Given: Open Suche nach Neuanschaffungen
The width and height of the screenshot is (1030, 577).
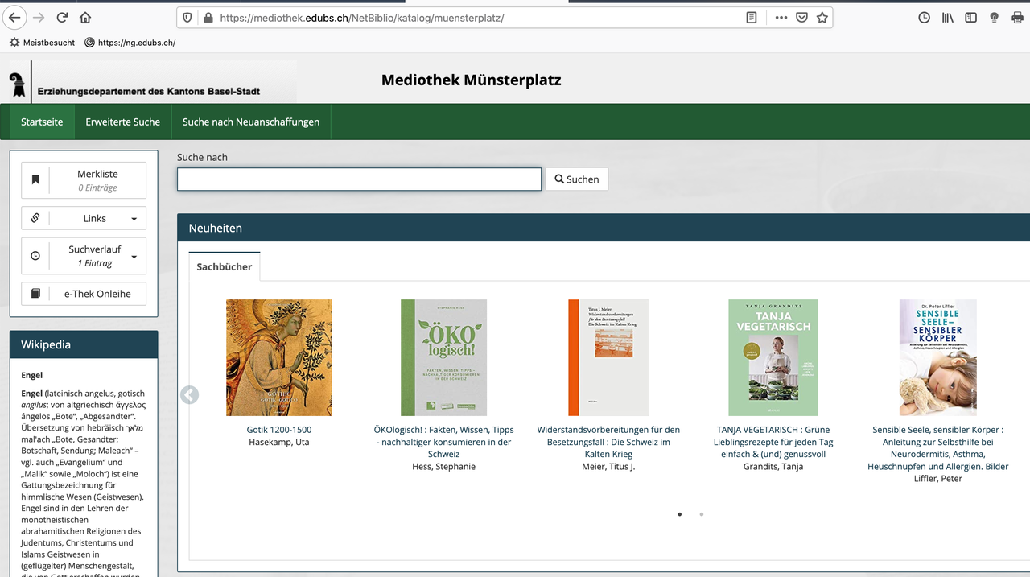Looking at the screenshot, I should (x=251, y=122).
